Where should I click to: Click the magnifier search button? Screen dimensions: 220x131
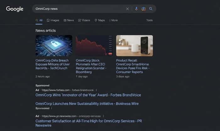click(151, 9)
